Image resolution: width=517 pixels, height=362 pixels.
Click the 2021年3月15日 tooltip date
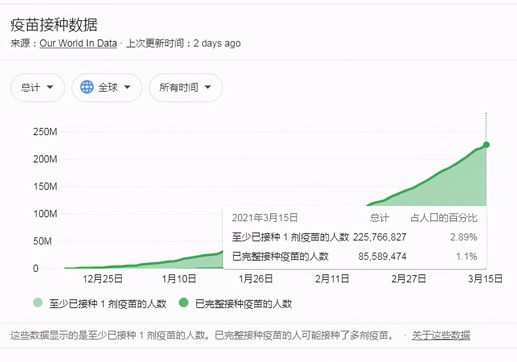(265, 218)
